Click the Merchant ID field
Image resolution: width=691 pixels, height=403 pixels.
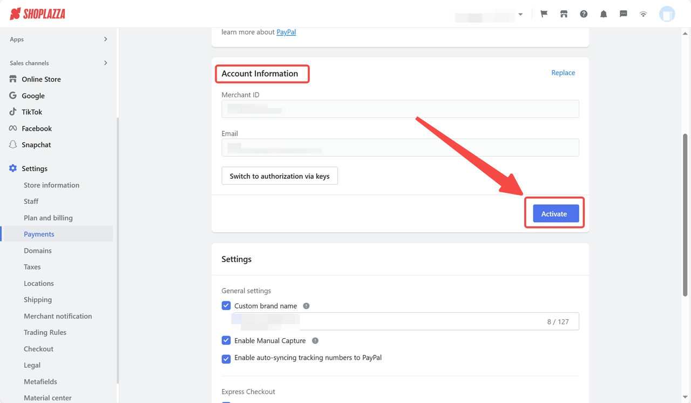(400, 109)
